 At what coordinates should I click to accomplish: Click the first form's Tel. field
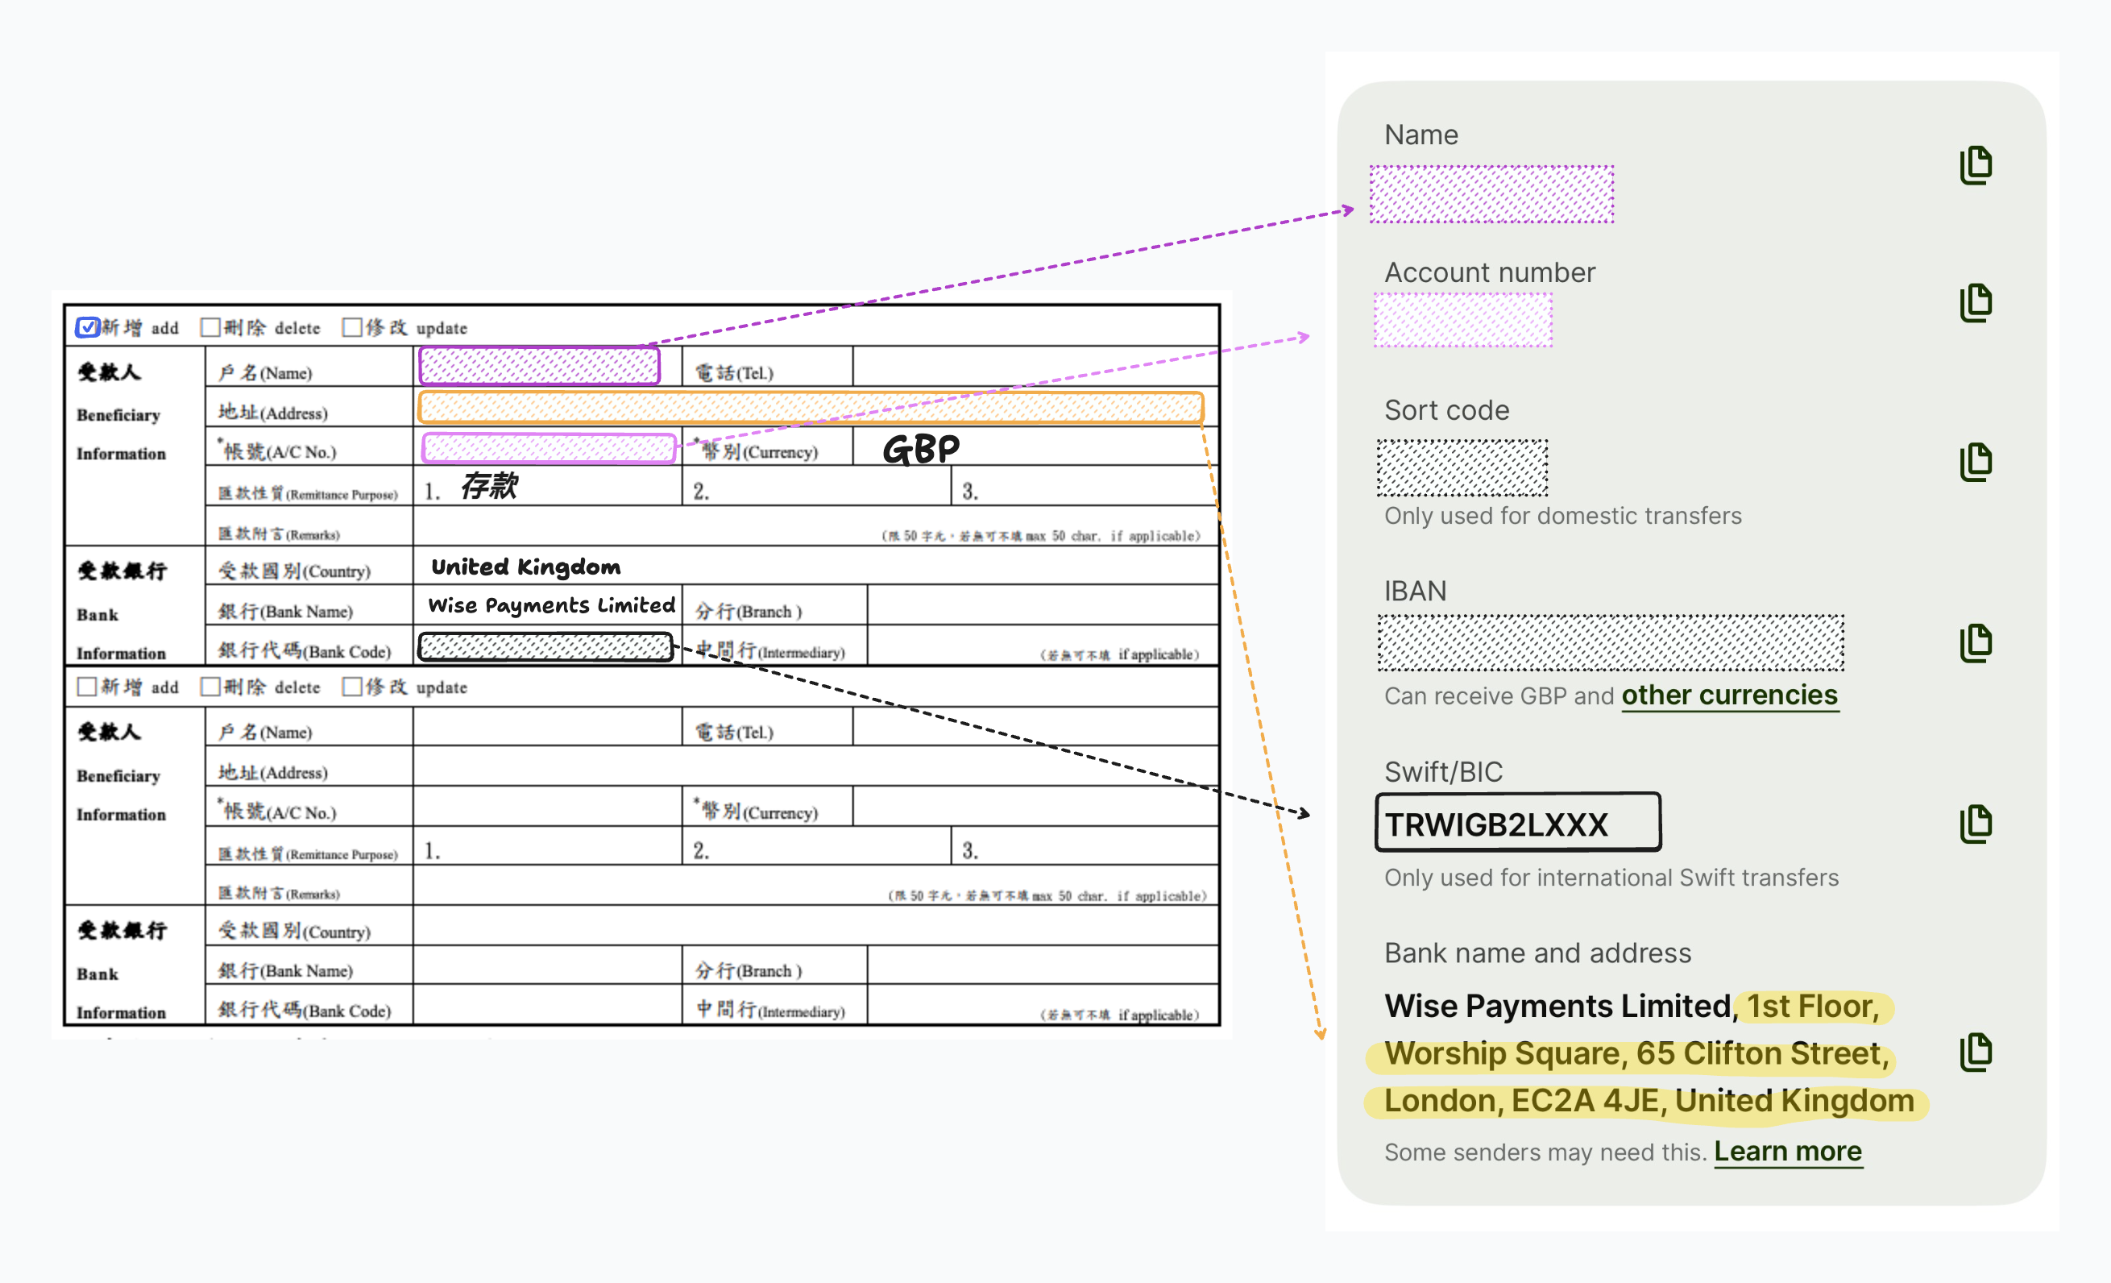1035,367
